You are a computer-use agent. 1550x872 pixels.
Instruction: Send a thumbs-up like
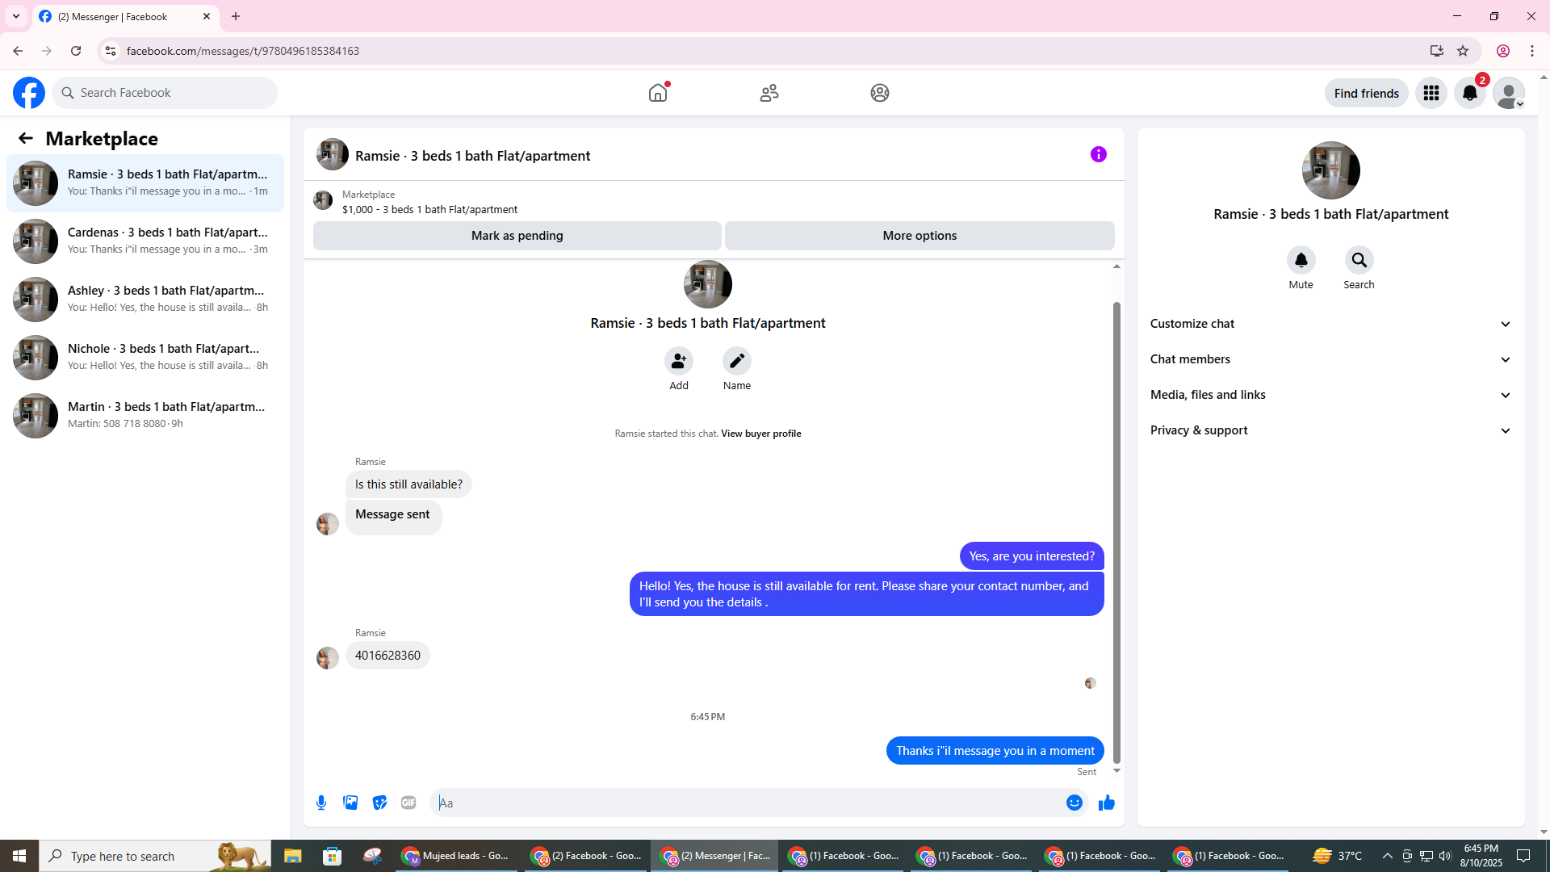pos(1106,803)
